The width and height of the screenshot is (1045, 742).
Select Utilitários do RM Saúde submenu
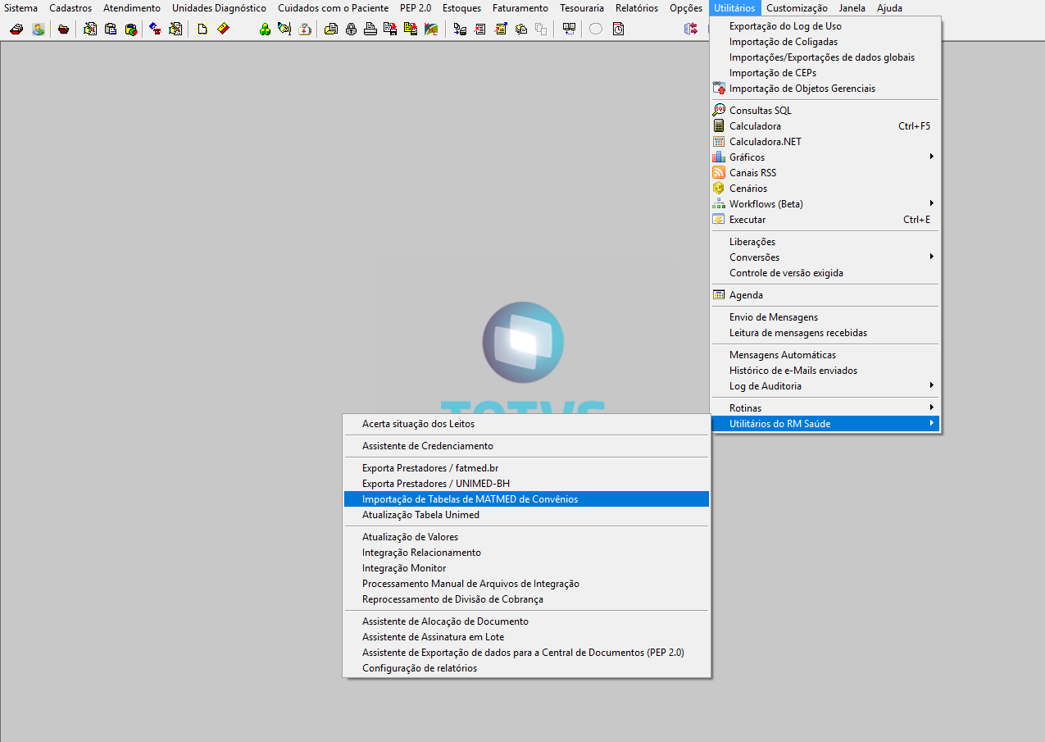coord(825,424)
